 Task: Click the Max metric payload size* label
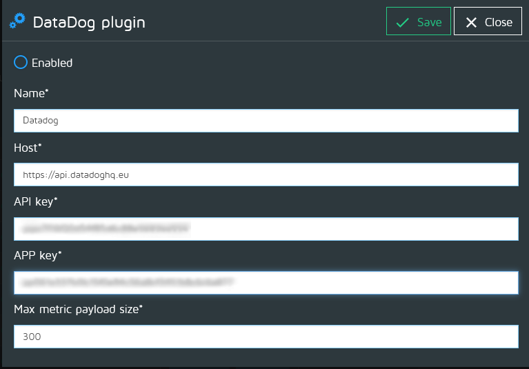click(x=78, y=310)
